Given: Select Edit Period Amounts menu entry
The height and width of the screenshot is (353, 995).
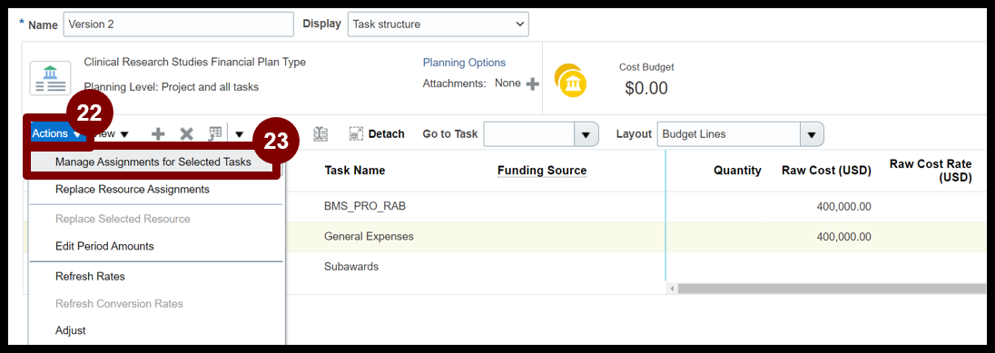Looking at the screenshot, I should (104, 246).
